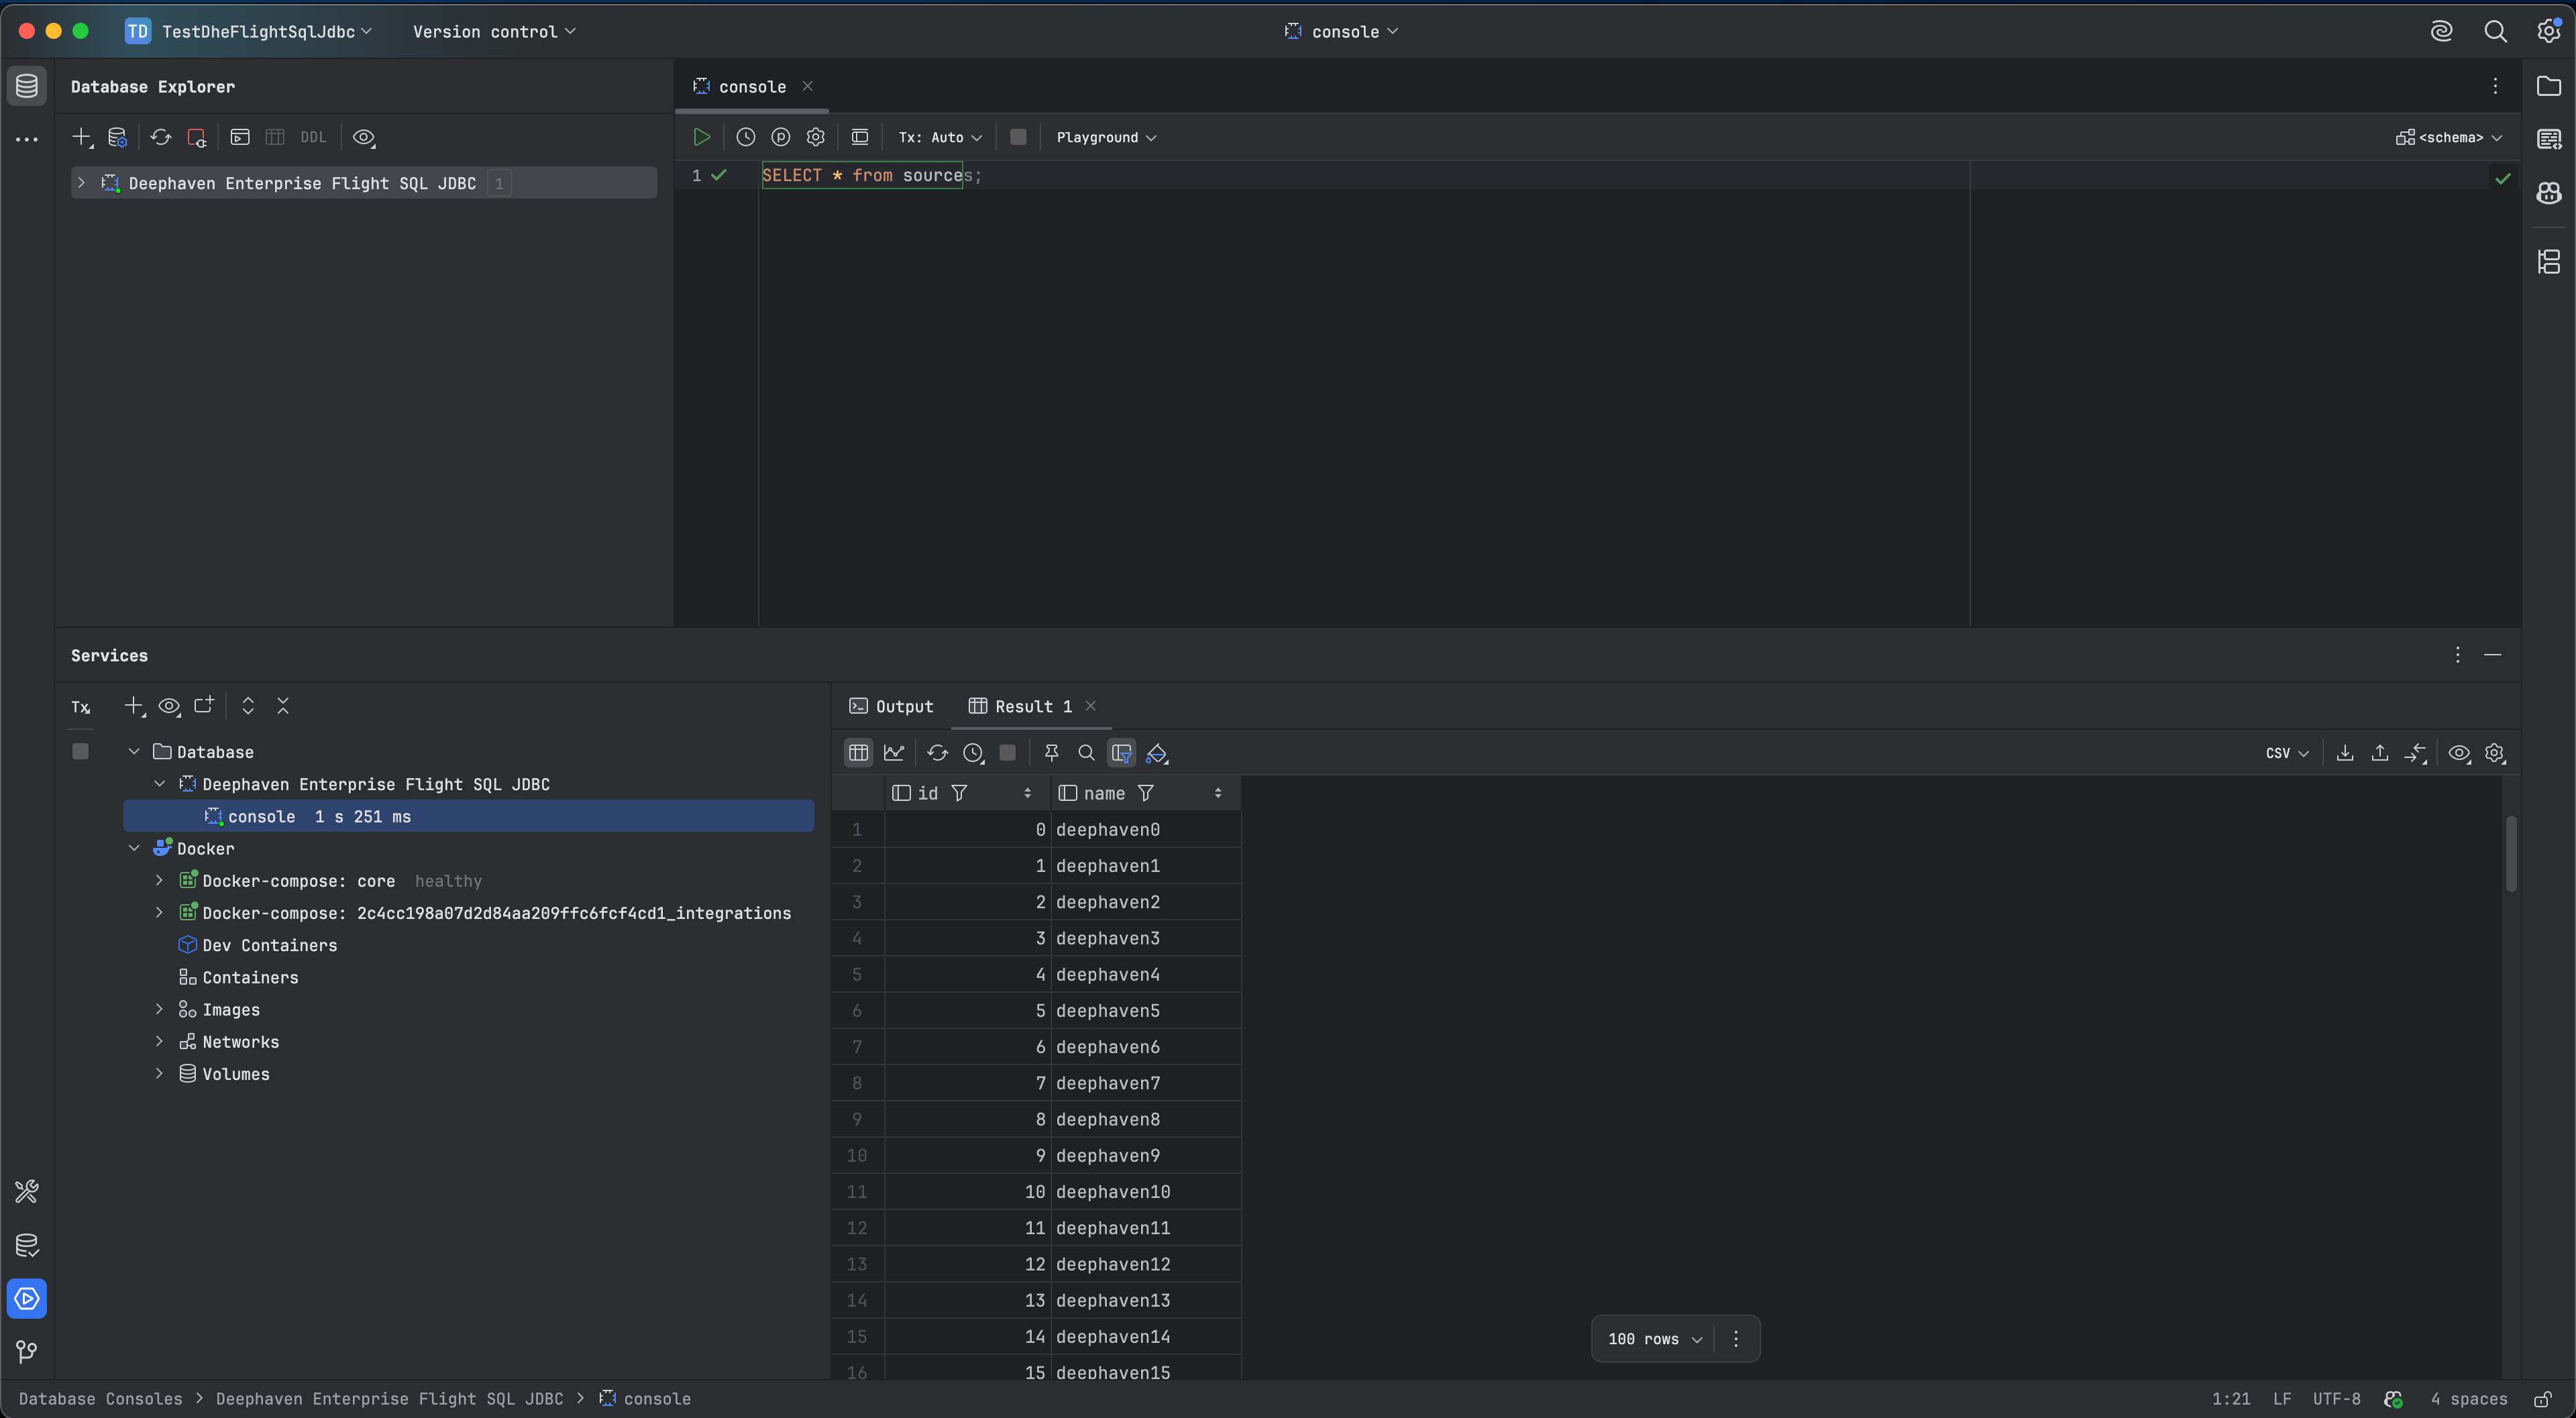Open the CSV data extractor selector

point(2286,753)
